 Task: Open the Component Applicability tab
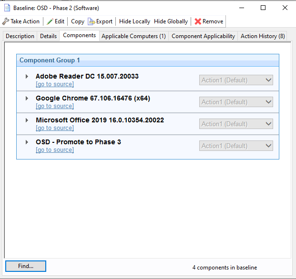click(203, 36)
